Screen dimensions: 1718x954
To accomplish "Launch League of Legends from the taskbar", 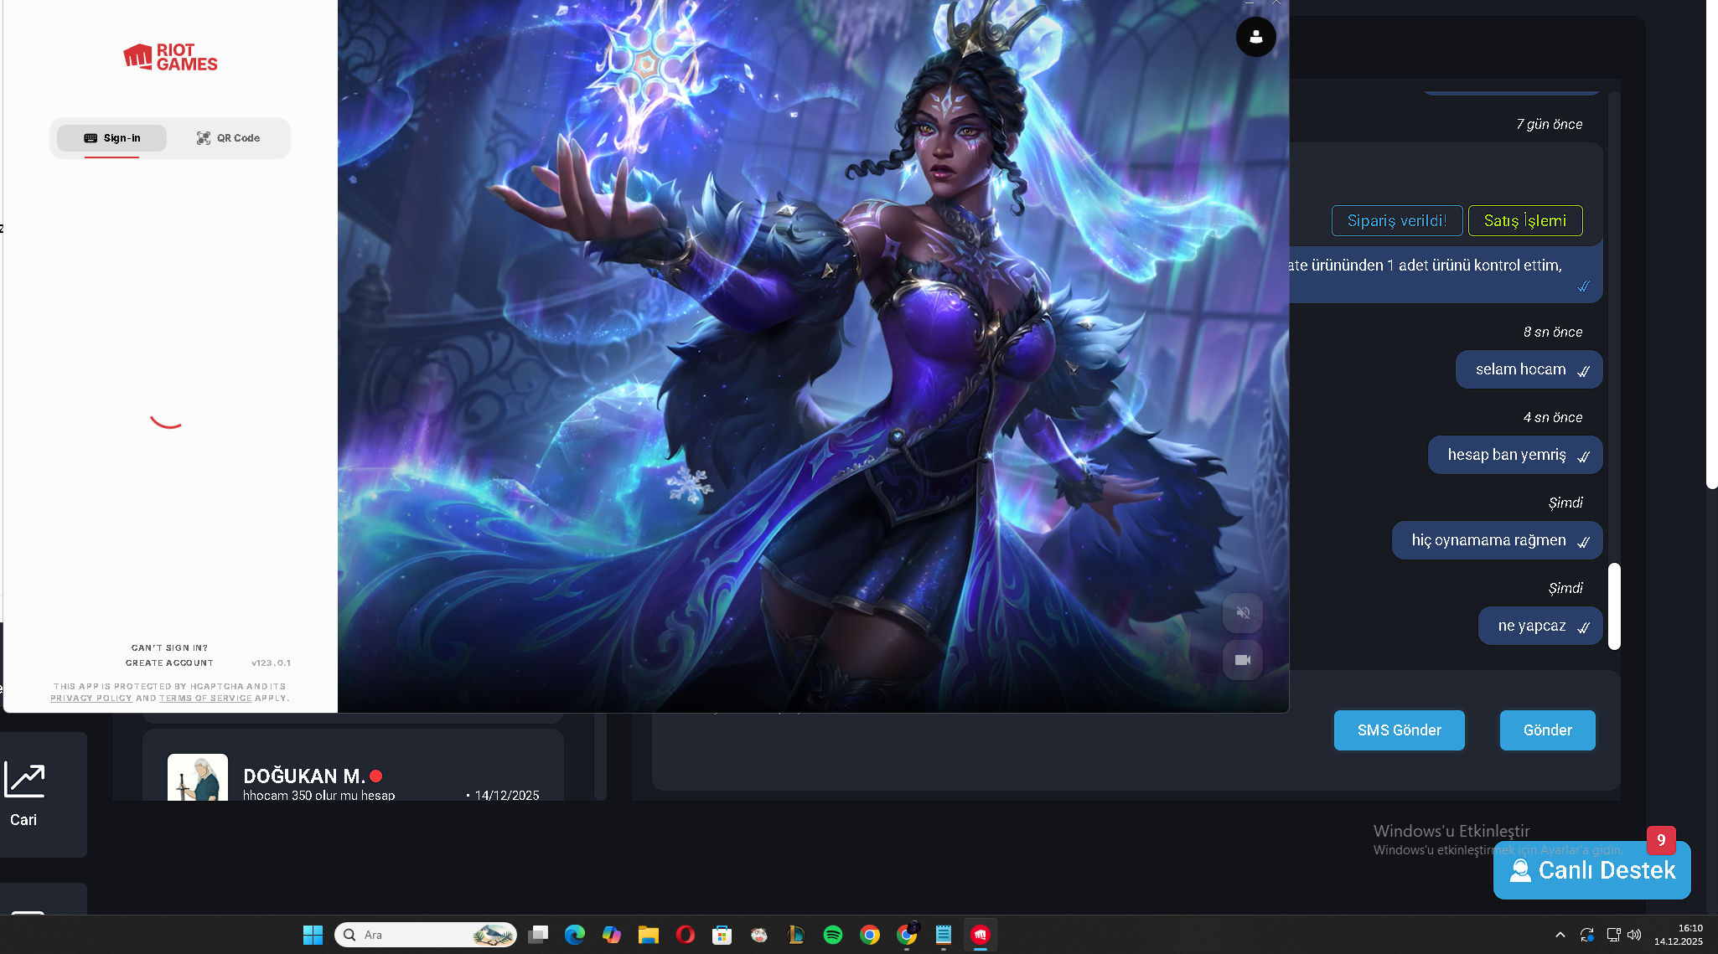I will [x=796, y=935].
